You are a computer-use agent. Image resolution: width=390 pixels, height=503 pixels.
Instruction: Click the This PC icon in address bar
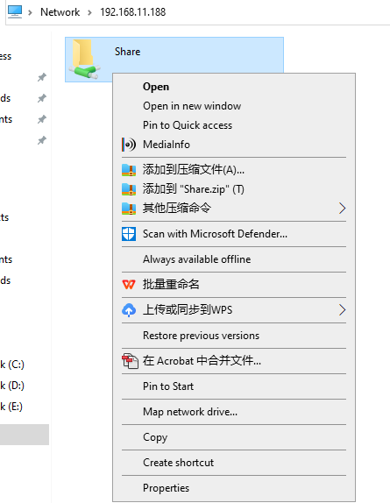coord(15,12)
